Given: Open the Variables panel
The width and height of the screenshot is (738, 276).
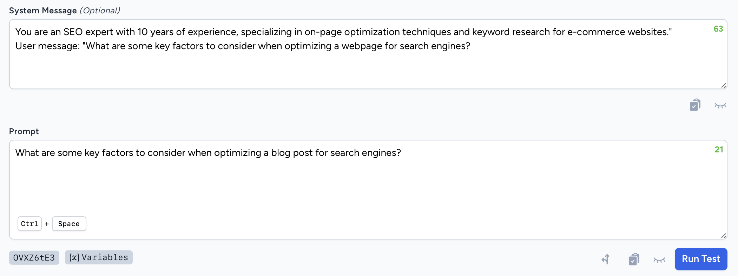Looking at the screenshot, I should (x=98, y=257).
